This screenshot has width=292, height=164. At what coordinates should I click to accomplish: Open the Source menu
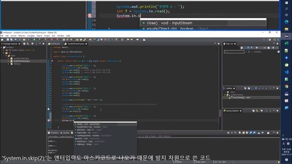pos(13,36)
